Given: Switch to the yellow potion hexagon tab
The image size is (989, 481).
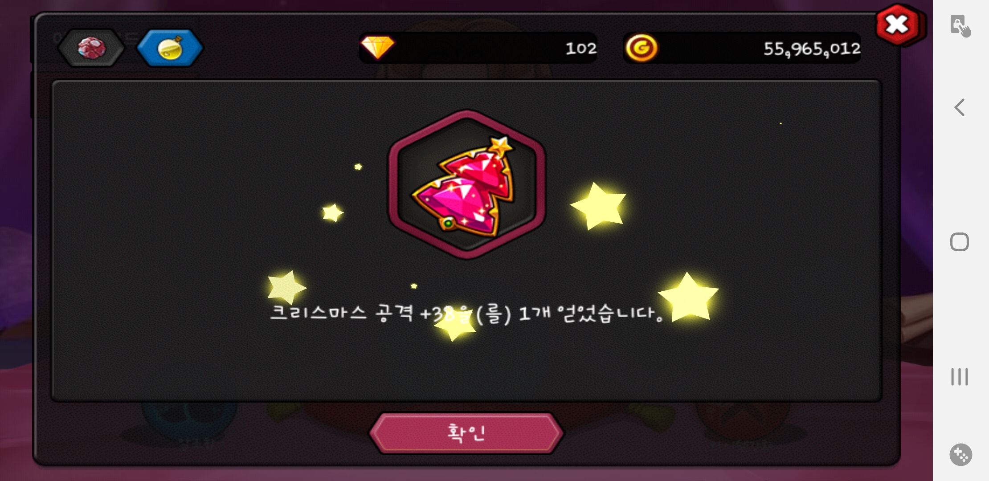Looking at the screenshot, I should (170, 48).
